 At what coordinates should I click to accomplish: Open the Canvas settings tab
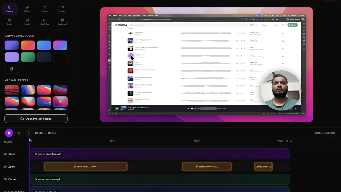(x=10, y=9)
